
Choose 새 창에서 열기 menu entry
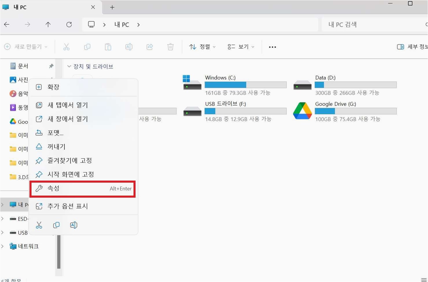point(83,119)
